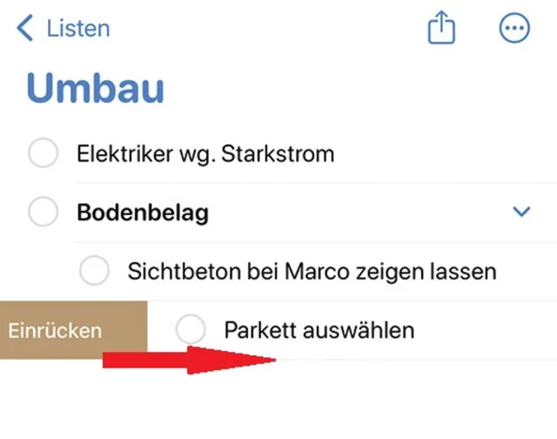Viewport: 557px width, 439px height.
Task: Complete the Sichtbeton bei Marco reminder
Action: coord(94,271)
